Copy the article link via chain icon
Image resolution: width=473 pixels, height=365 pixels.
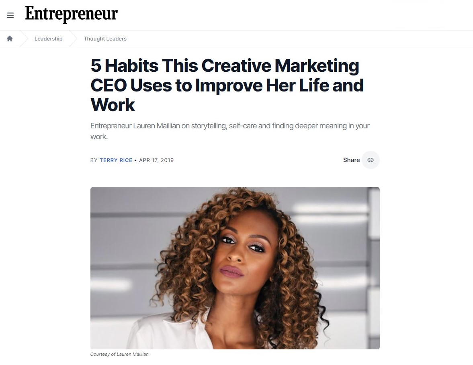371,160
